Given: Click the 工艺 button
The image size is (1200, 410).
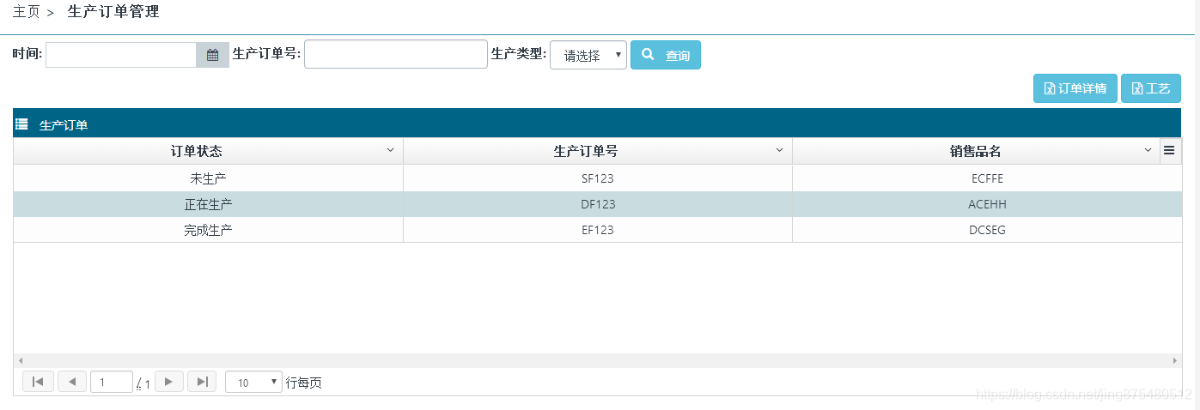Looking at the screenshot, I should tap(1151, 88).
